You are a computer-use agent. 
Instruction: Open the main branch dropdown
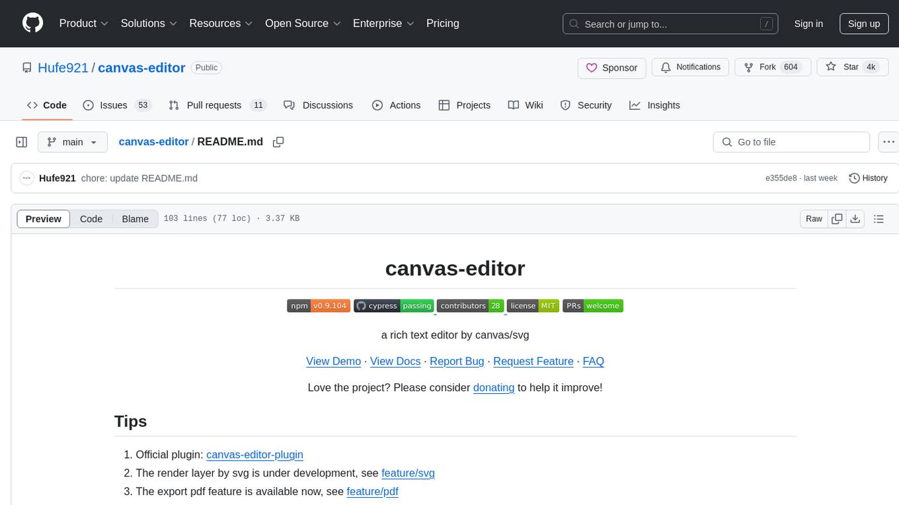tap(73, 142)
